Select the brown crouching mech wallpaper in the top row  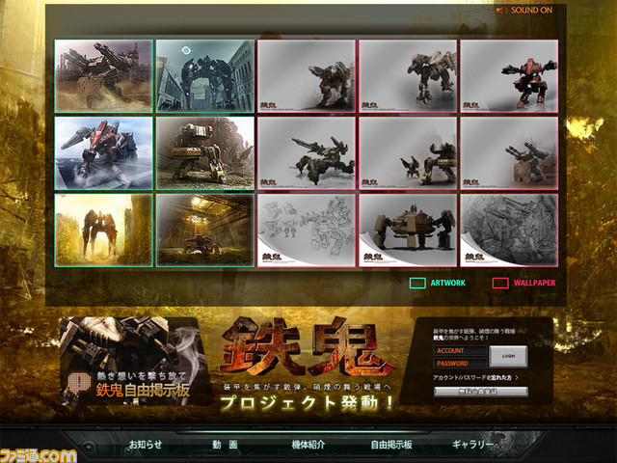coord(307,76)
